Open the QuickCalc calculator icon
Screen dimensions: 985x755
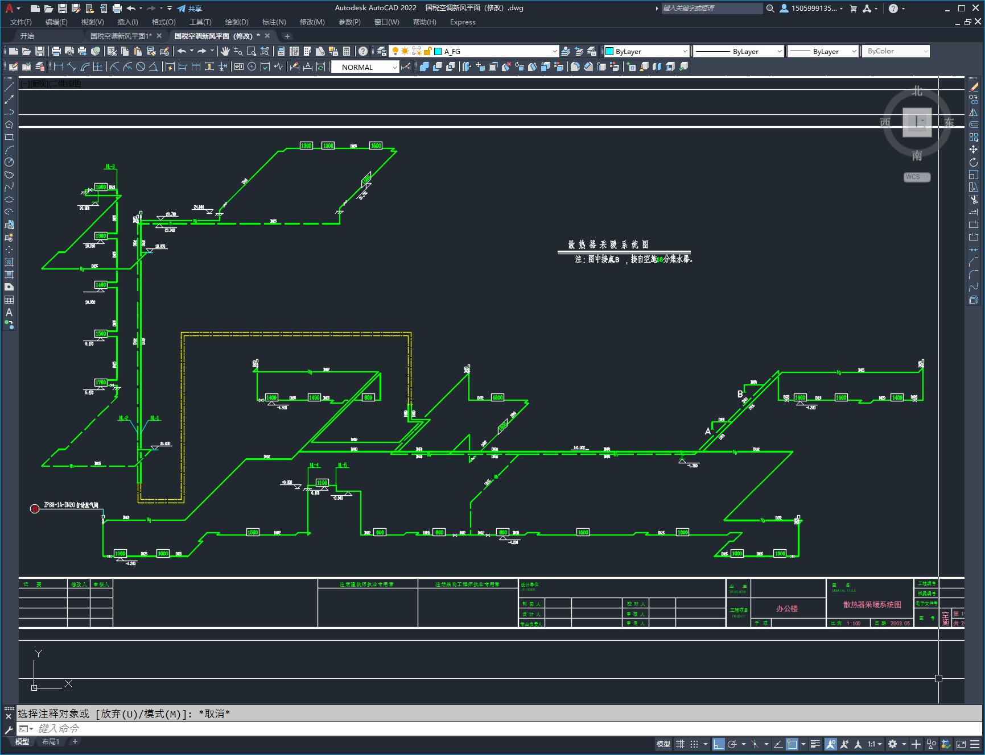(347, 51)
